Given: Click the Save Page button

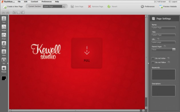Looking at the screenshot, I should 77,7.
